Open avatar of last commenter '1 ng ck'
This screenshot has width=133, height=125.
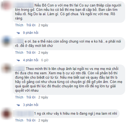click(7, 114)
